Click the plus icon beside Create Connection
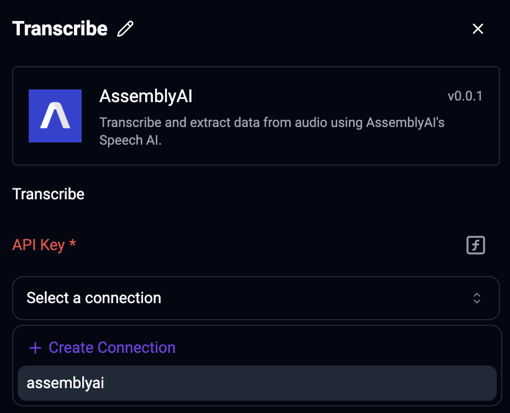The height and width of the screenshot is (413, 510). click(x=35, y=347)
